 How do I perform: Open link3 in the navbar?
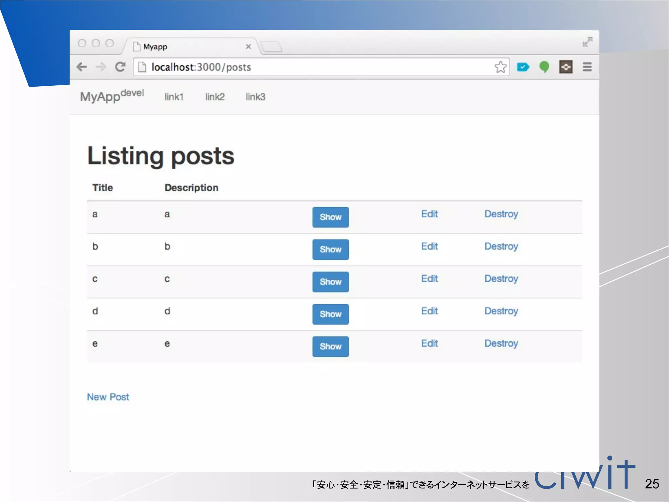(255, 97)
